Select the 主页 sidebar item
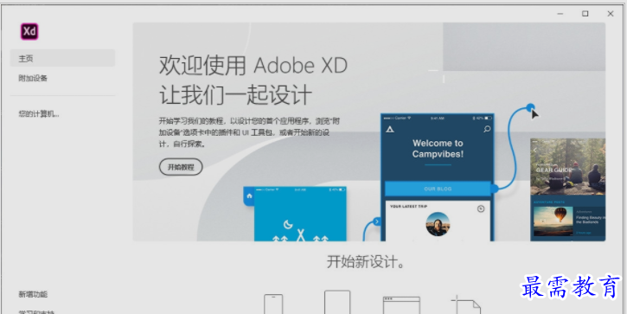The width and height of the screenshot is (627, 314). click(63, 59)
